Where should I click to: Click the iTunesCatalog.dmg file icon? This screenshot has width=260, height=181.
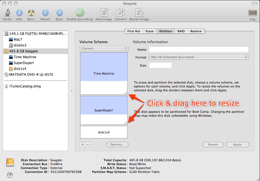pyautogui.click(x=6, y=86)
